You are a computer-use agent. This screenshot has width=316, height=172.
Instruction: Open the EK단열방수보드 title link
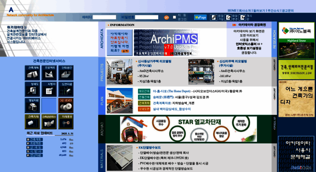click(x=150, y=148)
